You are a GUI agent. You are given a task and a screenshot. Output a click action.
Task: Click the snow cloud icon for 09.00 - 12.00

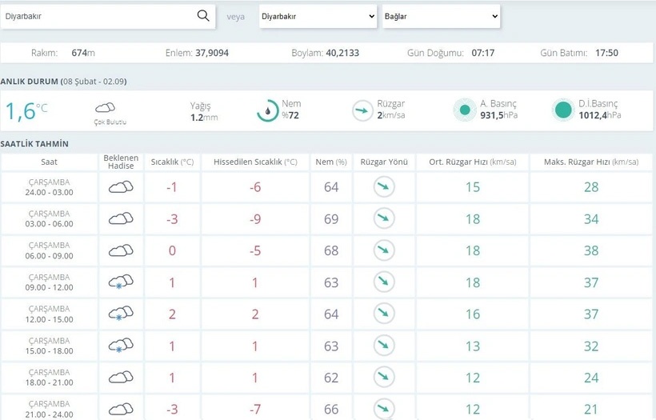[x=121, y=282]
